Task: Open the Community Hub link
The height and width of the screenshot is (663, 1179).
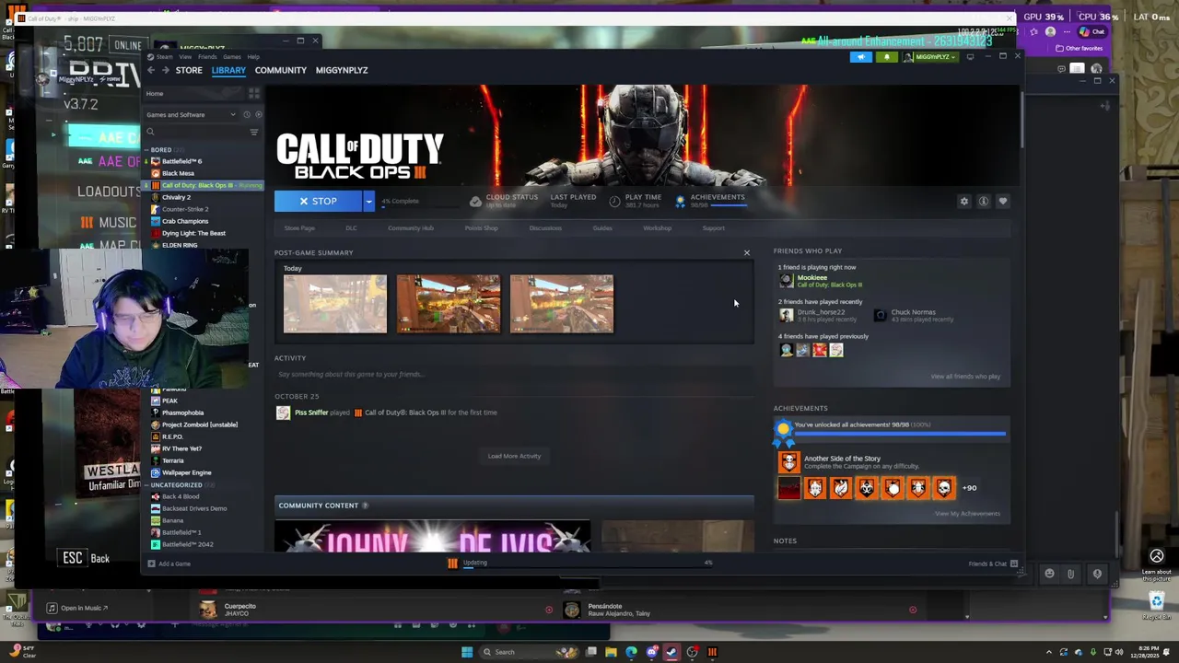Action: pyautogui.click(x=411, y=228)
